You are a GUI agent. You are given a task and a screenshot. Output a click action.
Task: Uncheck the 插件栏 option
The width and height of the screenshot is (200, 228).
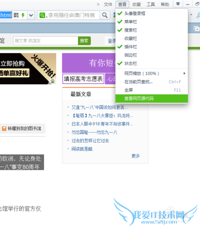[152, 46]
